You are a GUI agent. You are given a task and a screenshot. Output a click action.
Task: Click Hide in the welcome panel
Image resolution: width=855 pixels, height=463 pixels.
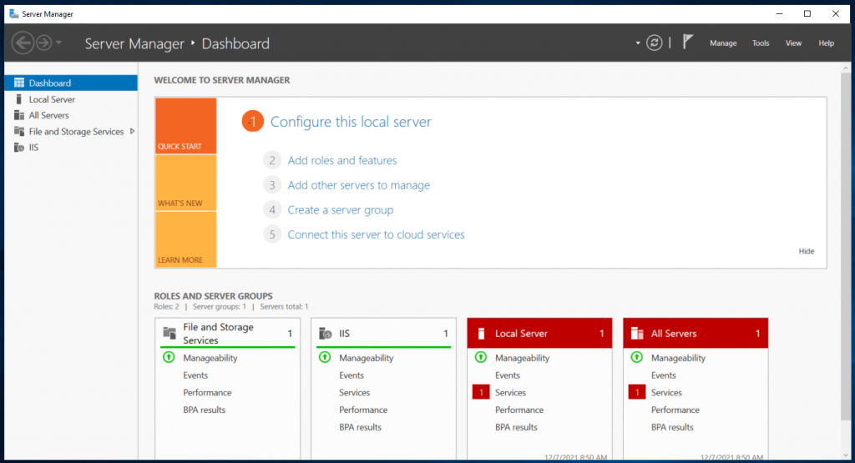807,251
